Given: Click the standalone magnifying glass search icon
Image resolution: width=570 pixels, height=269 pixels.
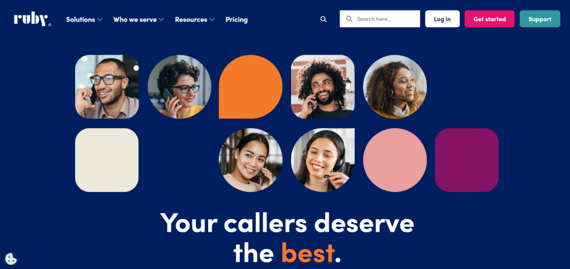Looking at the screenshot, I should (x=323, y=19).
